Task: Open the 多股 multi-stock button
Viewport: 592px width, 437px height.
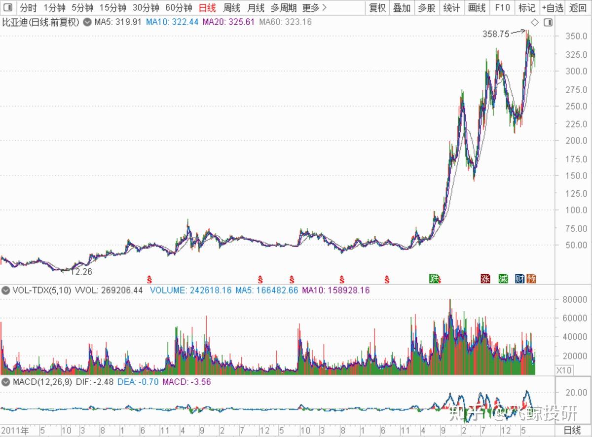Action: tap(427, 8)
